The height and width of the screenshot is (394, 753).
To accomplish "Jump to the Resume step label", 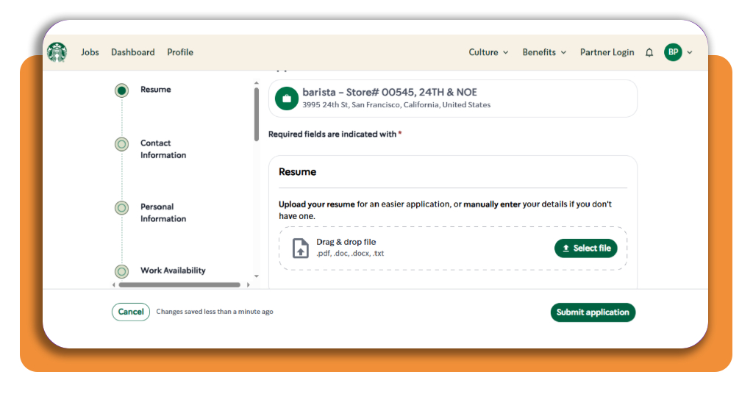I will (156, 89).
